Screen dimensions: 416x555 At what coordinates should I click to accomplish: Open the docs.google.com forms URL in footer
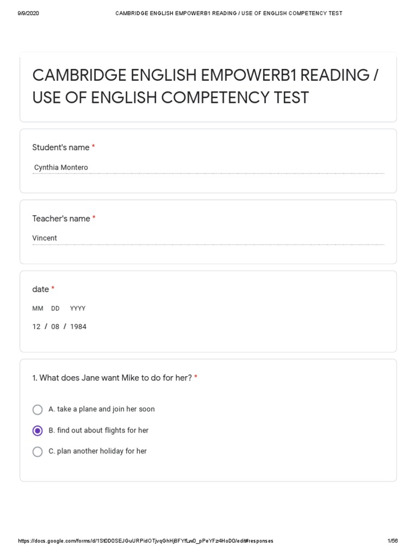(x=145, y=541)
